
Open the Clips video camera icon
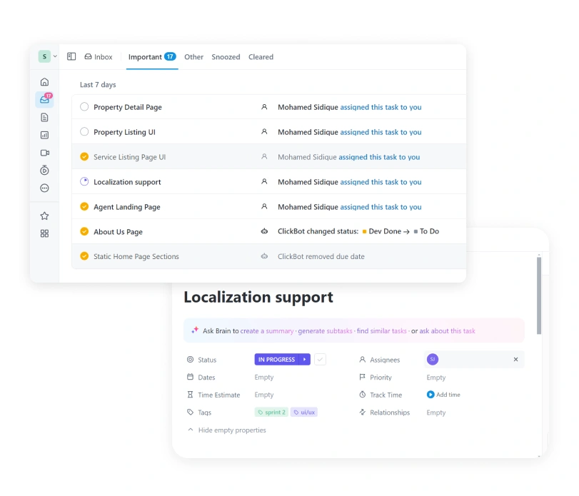click(45, 153)
